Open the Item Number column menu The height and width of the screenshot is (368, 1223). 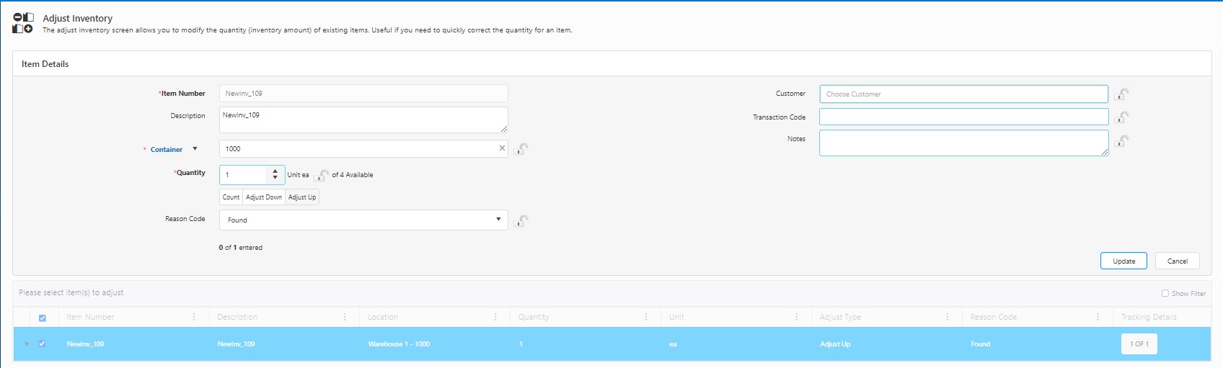coord(194,317)
